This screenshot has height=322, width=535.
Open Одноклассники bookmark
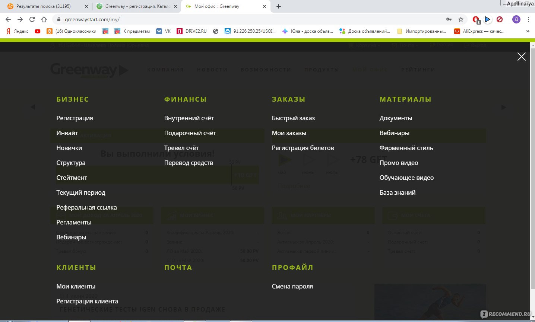coord(72,31)
